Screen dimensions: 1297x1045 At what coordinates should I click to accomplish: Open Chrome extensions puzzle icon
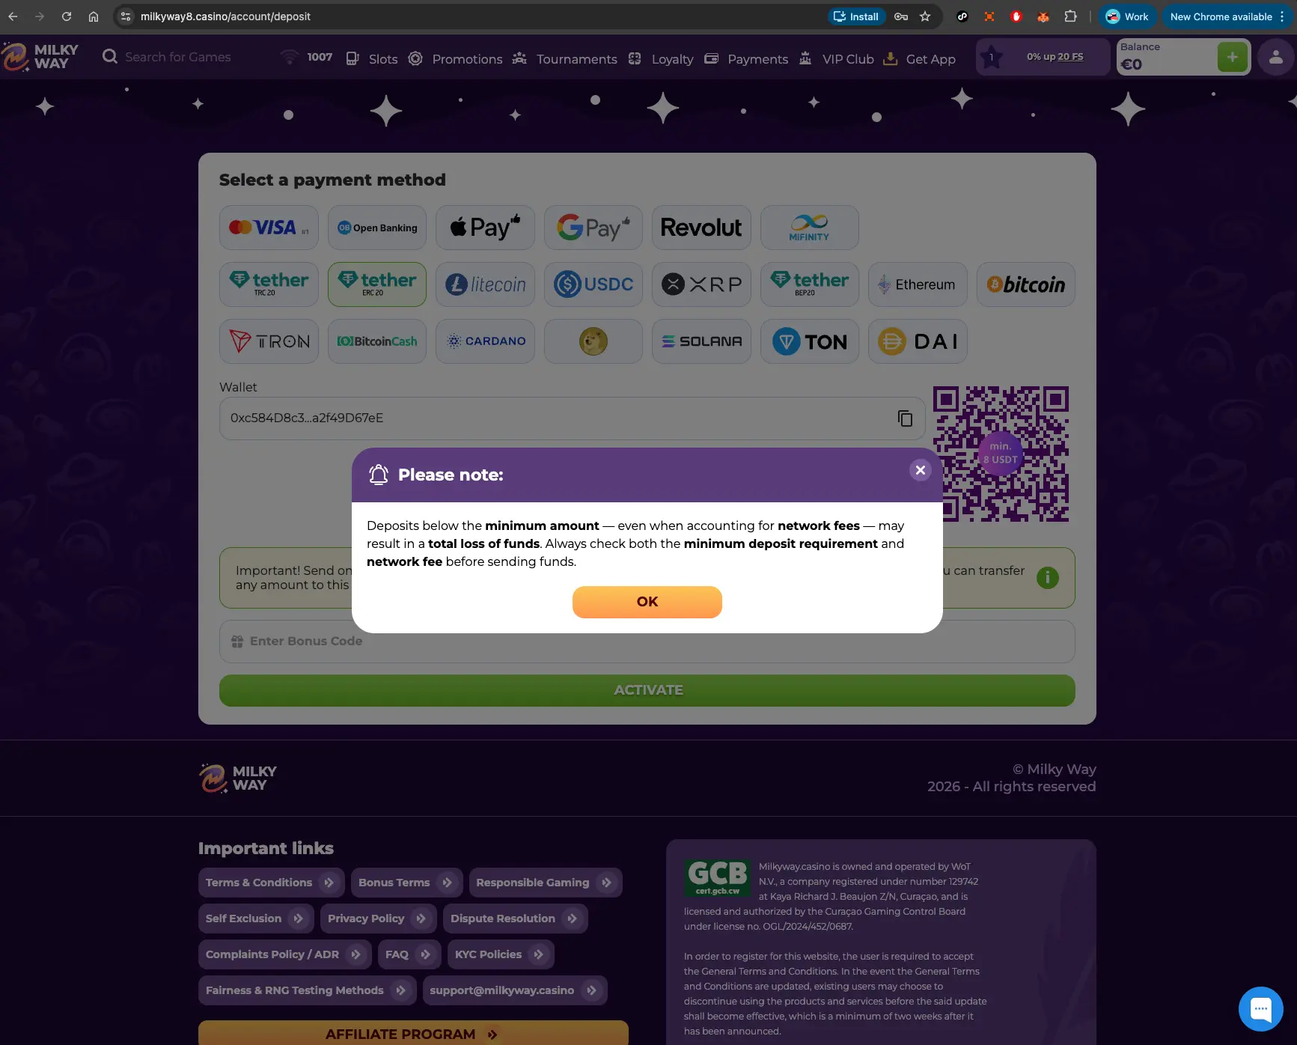(x=1070, y=16)
